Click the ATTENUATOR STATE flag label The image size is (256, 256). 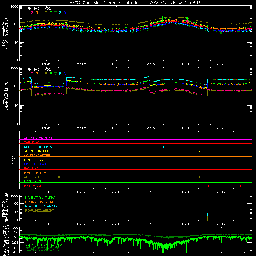(39, 138)
